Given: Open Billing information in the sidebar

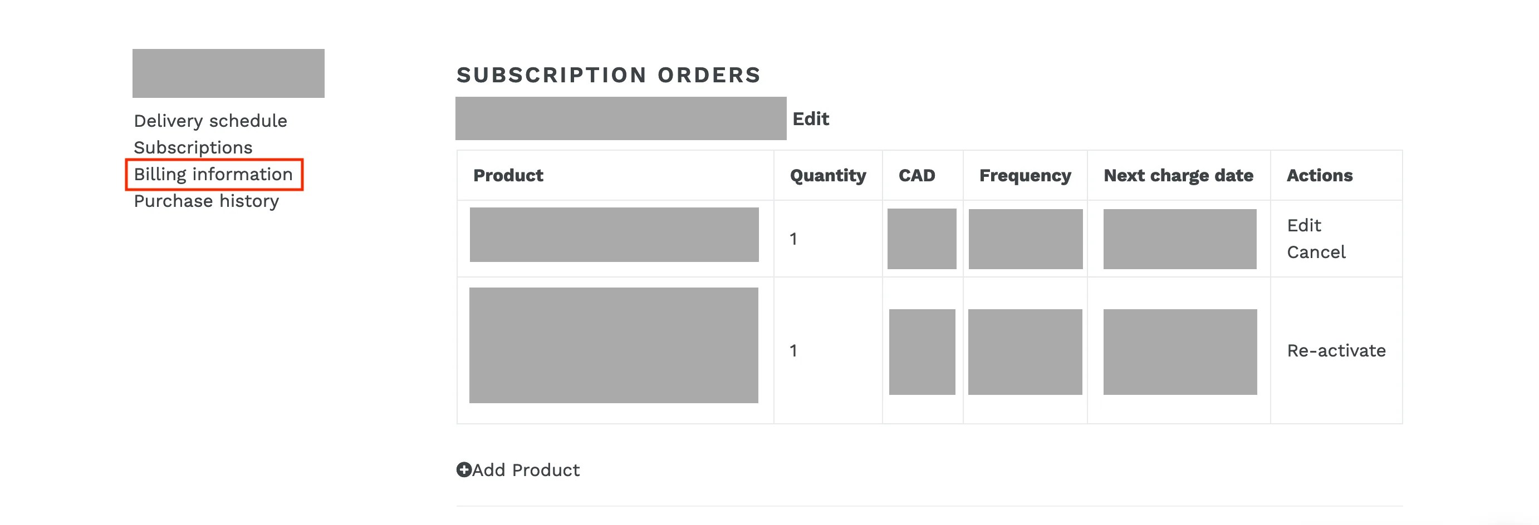Looking at the screenshot, I should point(213,174).
